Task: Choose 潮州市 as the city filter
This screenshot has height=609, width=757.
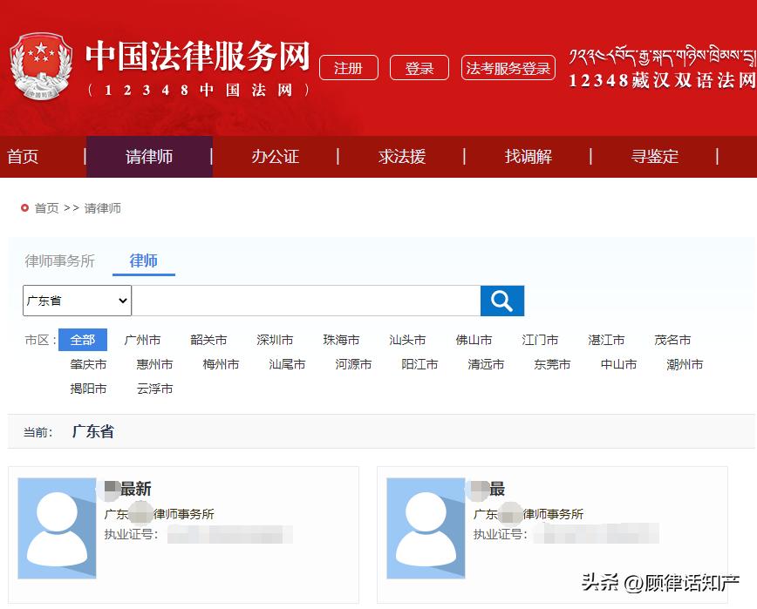Action: point(684,364)
